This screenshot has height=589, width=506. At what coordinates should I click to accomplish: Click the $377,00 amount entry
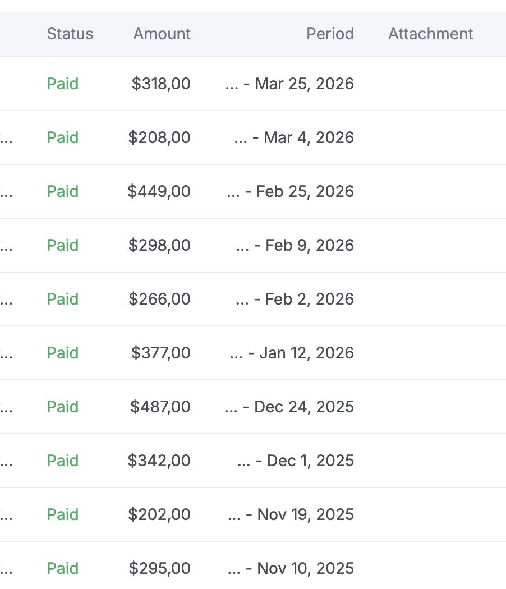(162, 353)
